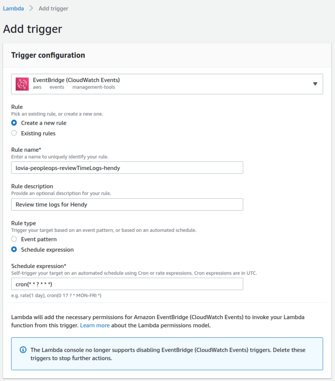This screenshot has height=381, width=335.
Task: Click the Trigger configuration section header
Action: [x=48, y=55]
